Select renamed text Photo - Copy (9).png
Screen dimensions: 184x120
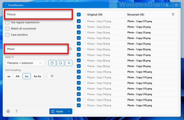[x=139, y=66]
